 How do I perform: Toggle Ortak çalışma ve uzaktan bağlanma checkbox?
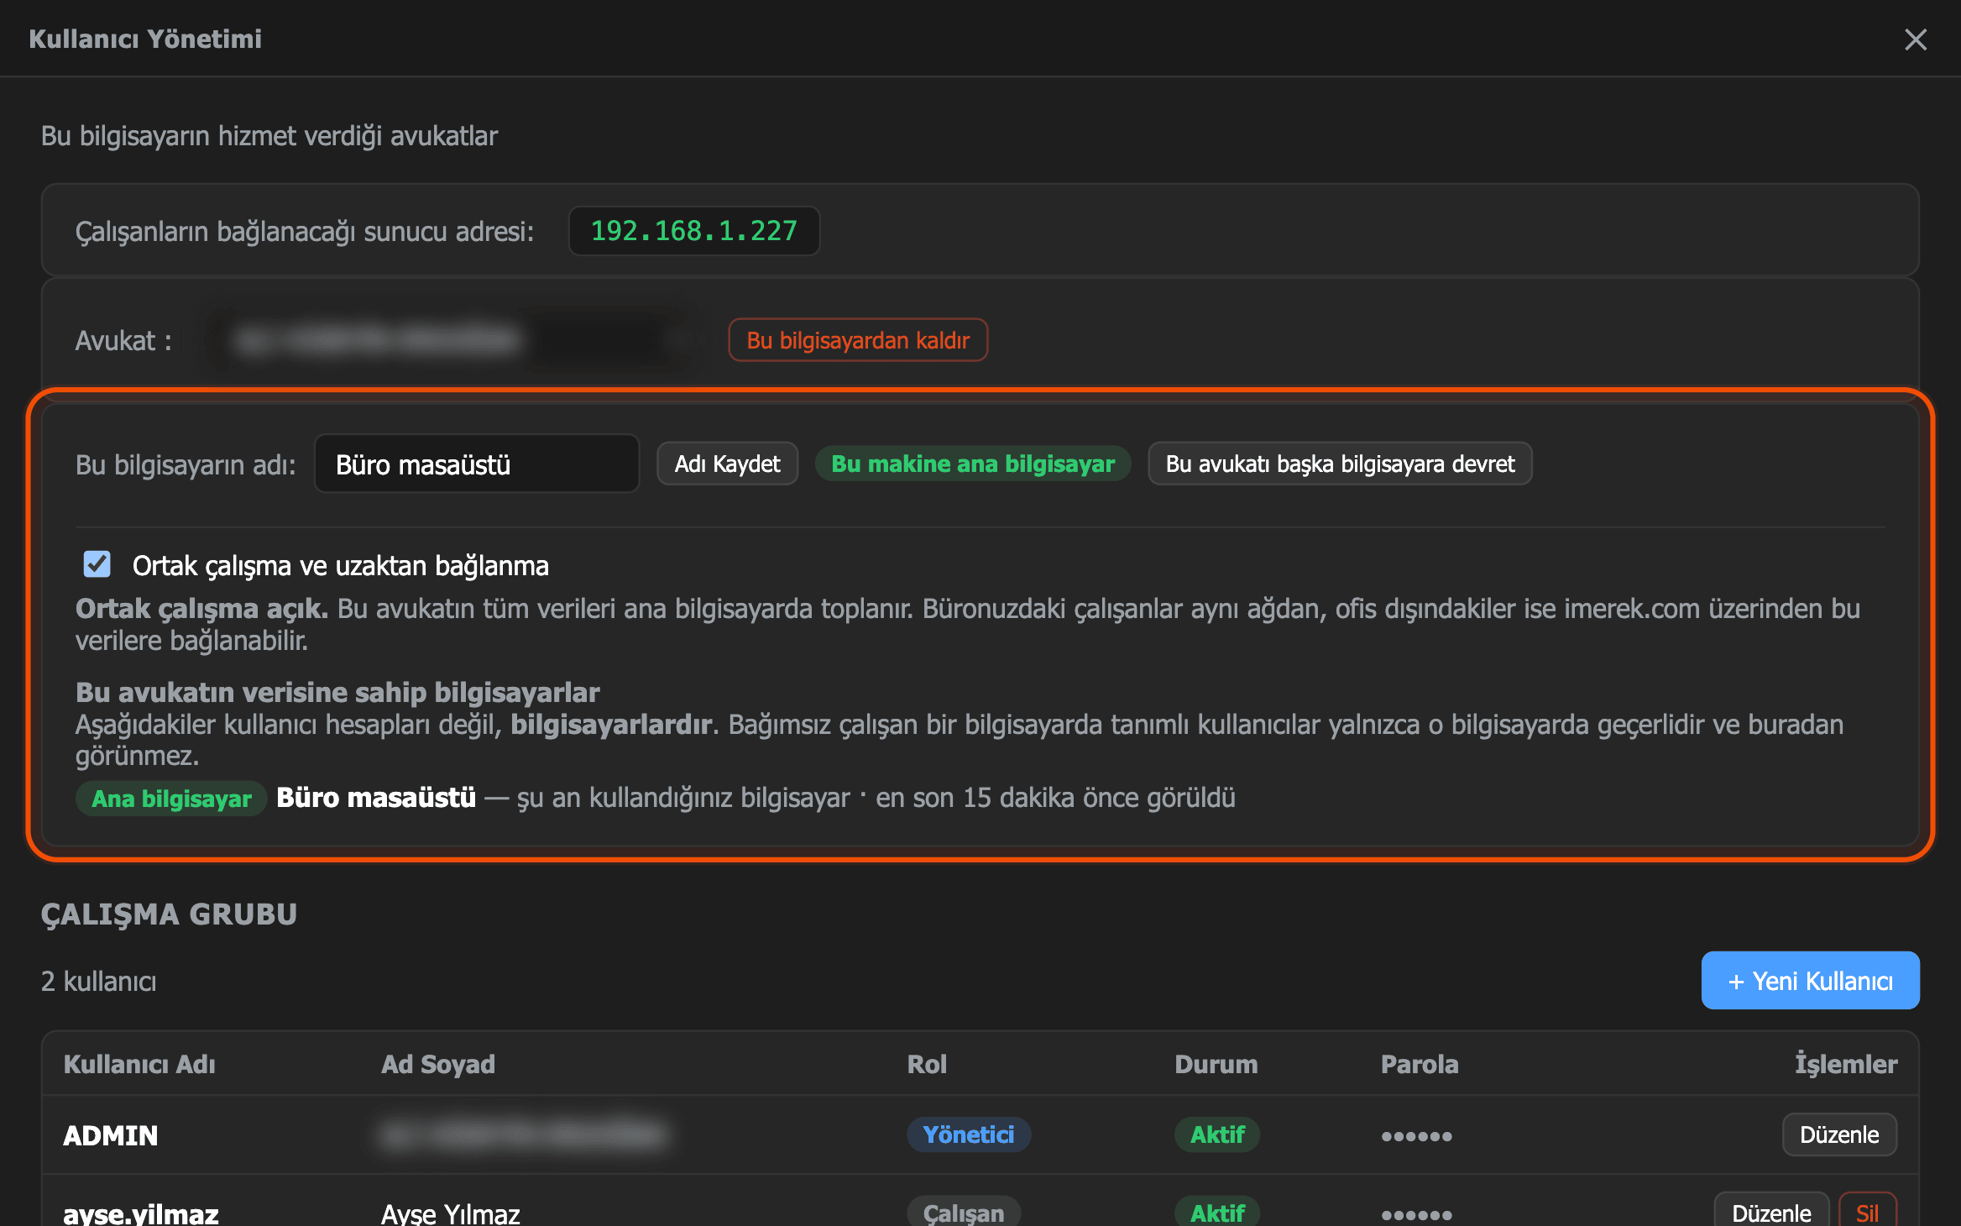[x=97, y=564]
